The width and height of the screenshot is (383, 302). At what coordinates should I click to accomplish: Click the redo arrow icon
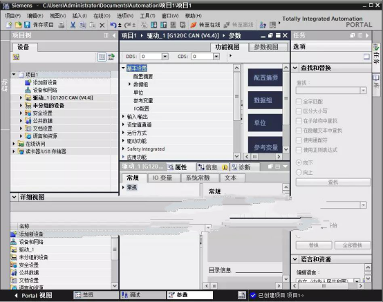point(127,25)
